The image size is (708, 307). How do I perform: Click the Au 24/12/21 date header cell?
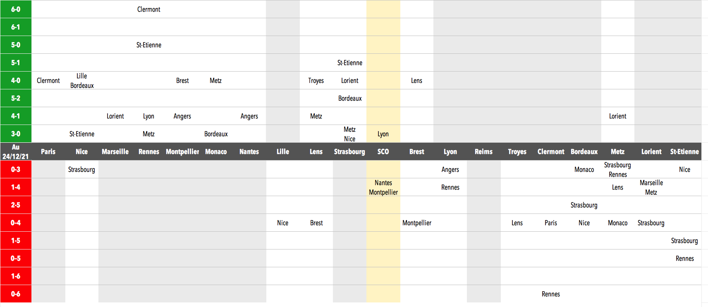pyautogui.click(x=16, y=151)
